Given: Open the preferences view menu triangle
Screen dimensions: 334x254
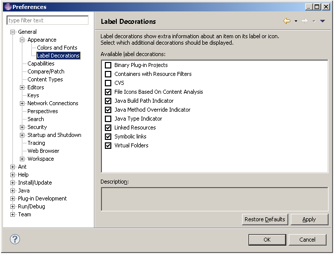Looking at the screenshot, I should (322, 21).
